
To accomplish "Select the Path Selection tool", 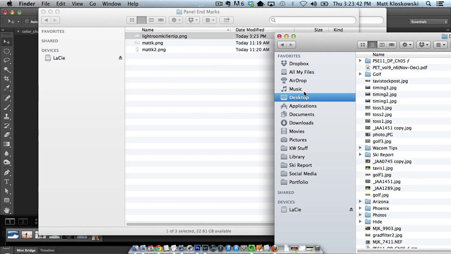I will click(7, 191).
